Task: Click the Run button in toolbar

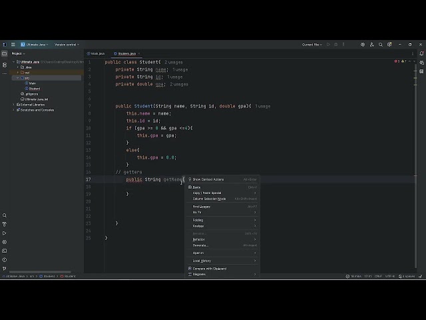Action: [x=328, y=45]
